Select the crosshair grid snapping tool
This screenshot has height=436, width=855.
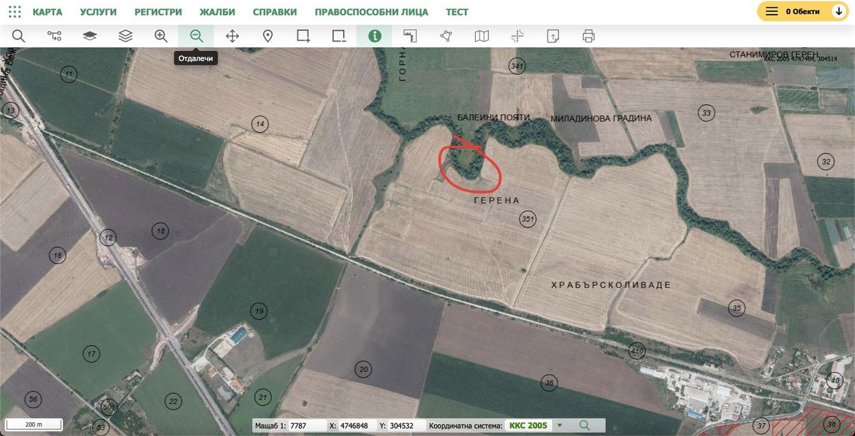tap(517, 36)
